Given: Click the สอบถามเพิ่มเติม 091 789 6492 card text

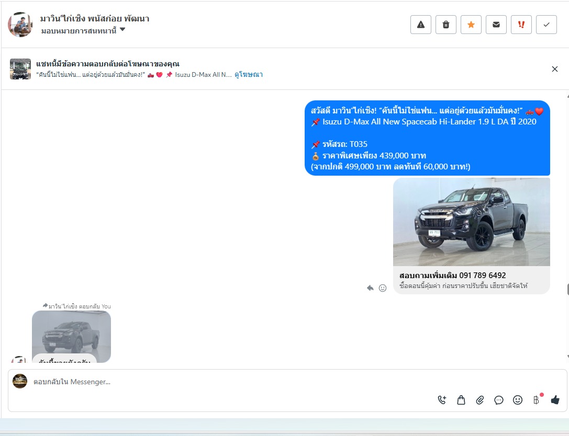Looking at the screenshot, I should 452,276.
